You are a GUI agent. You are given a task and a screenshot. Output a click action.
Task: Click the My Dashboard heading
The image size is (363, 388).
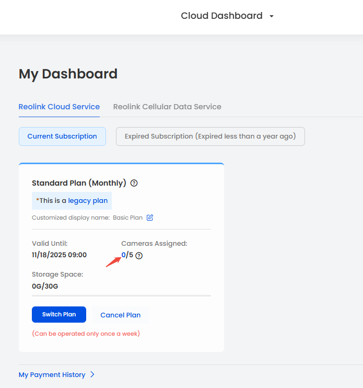coord(68,74)
